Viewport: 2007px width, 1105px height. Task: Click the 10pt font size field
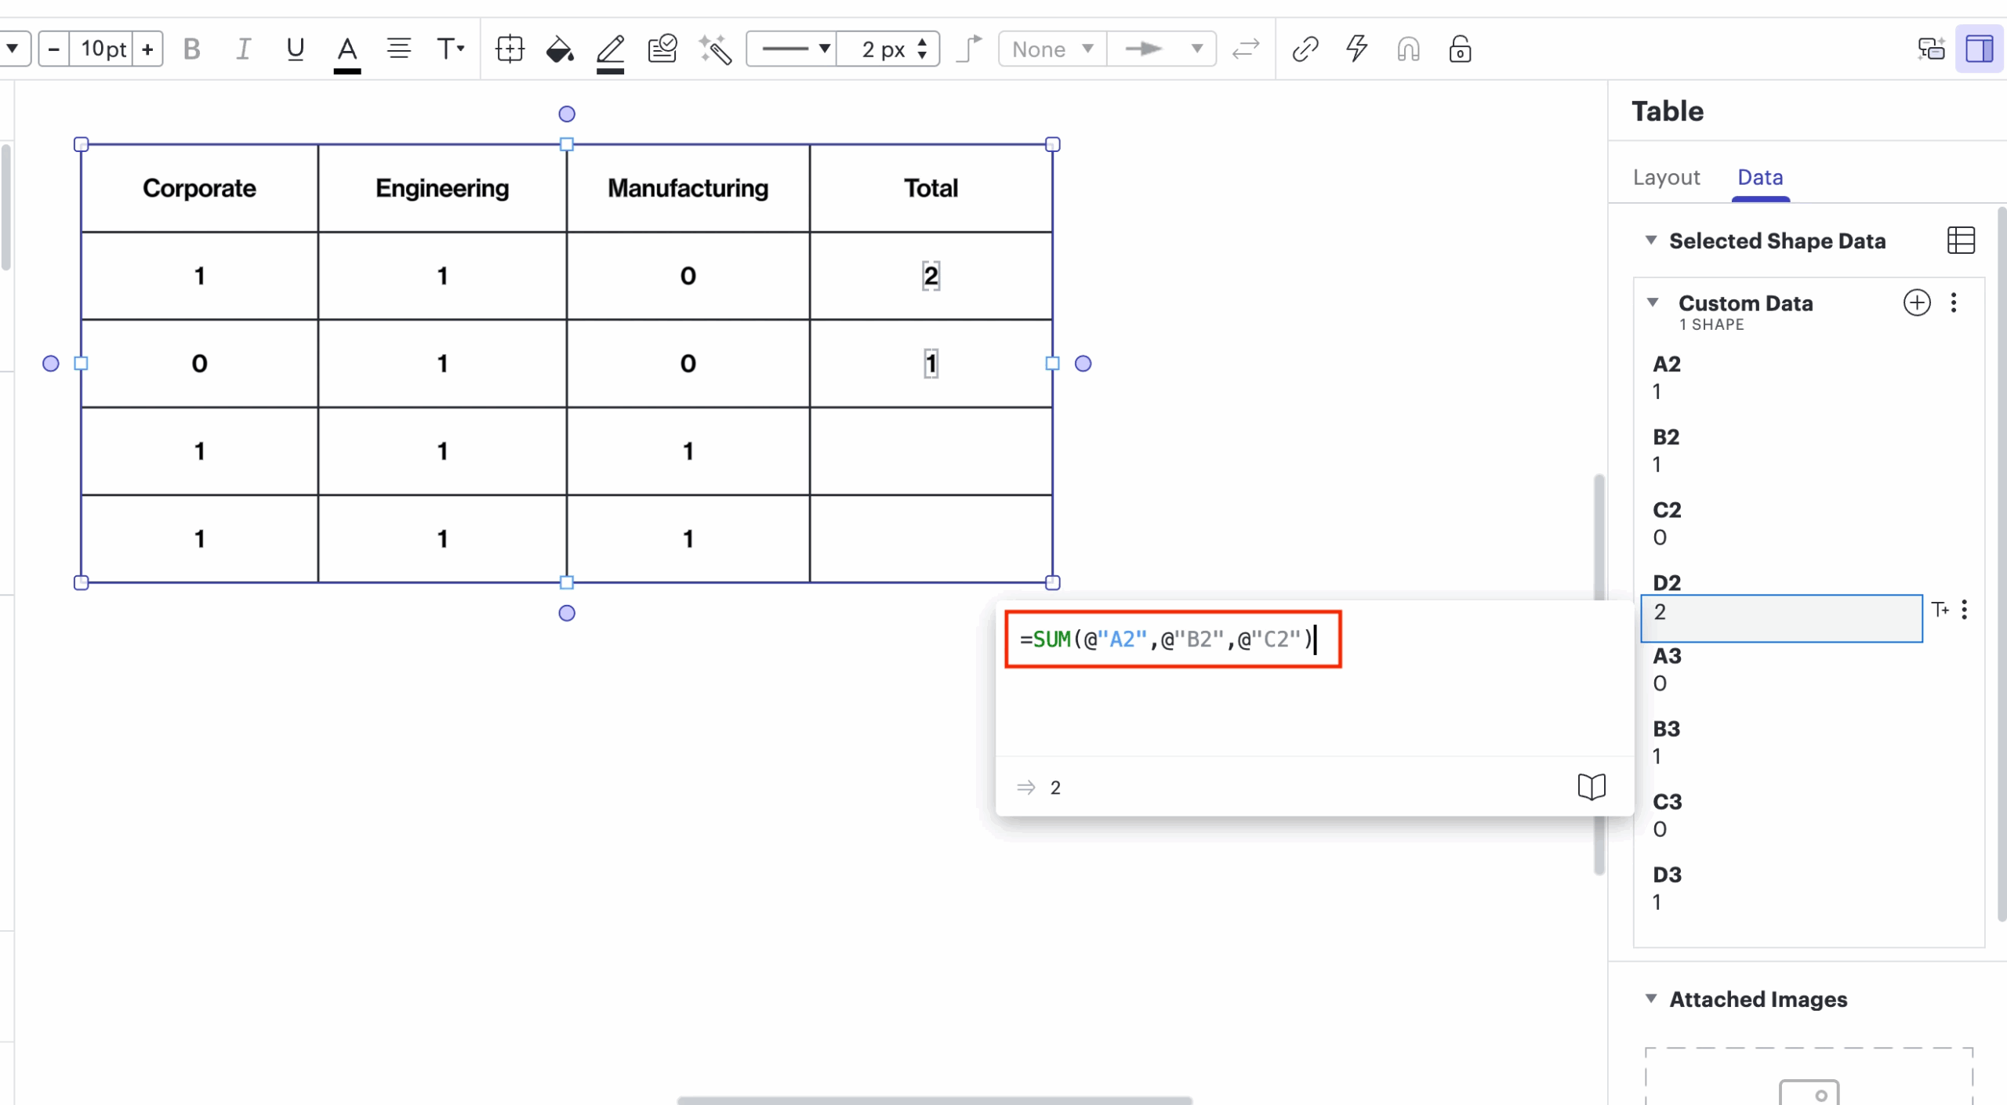click(101, 49)
